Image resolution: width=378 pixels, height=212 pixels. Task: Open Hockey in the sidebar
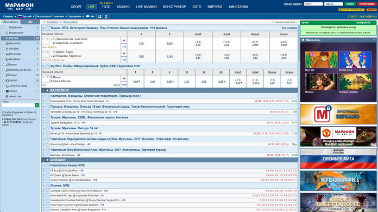click(20, 91)
